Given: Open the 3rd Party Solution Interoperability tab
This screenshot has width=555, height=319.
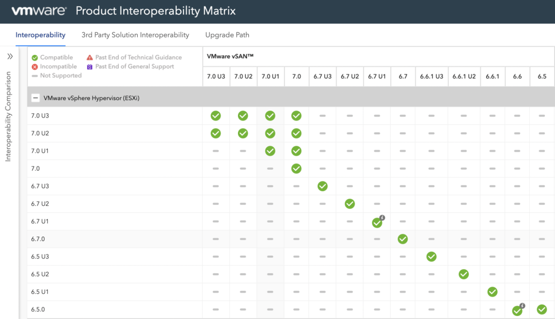Looking at the screenshot, I should [x=135, y=35].
